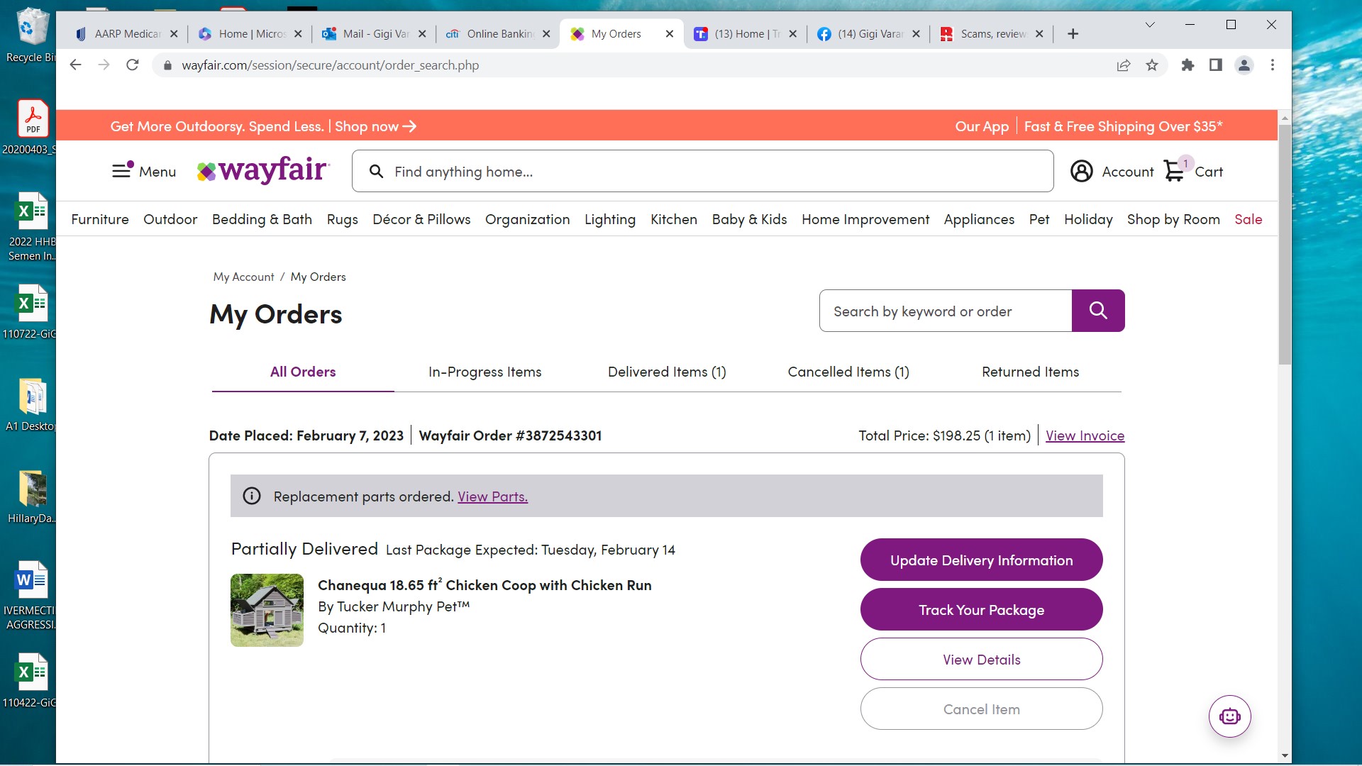The height and width of the screenshot is (766, 1362).
Task: Click the page vertical scrollbar thumb
Action: pos(1285,245)
